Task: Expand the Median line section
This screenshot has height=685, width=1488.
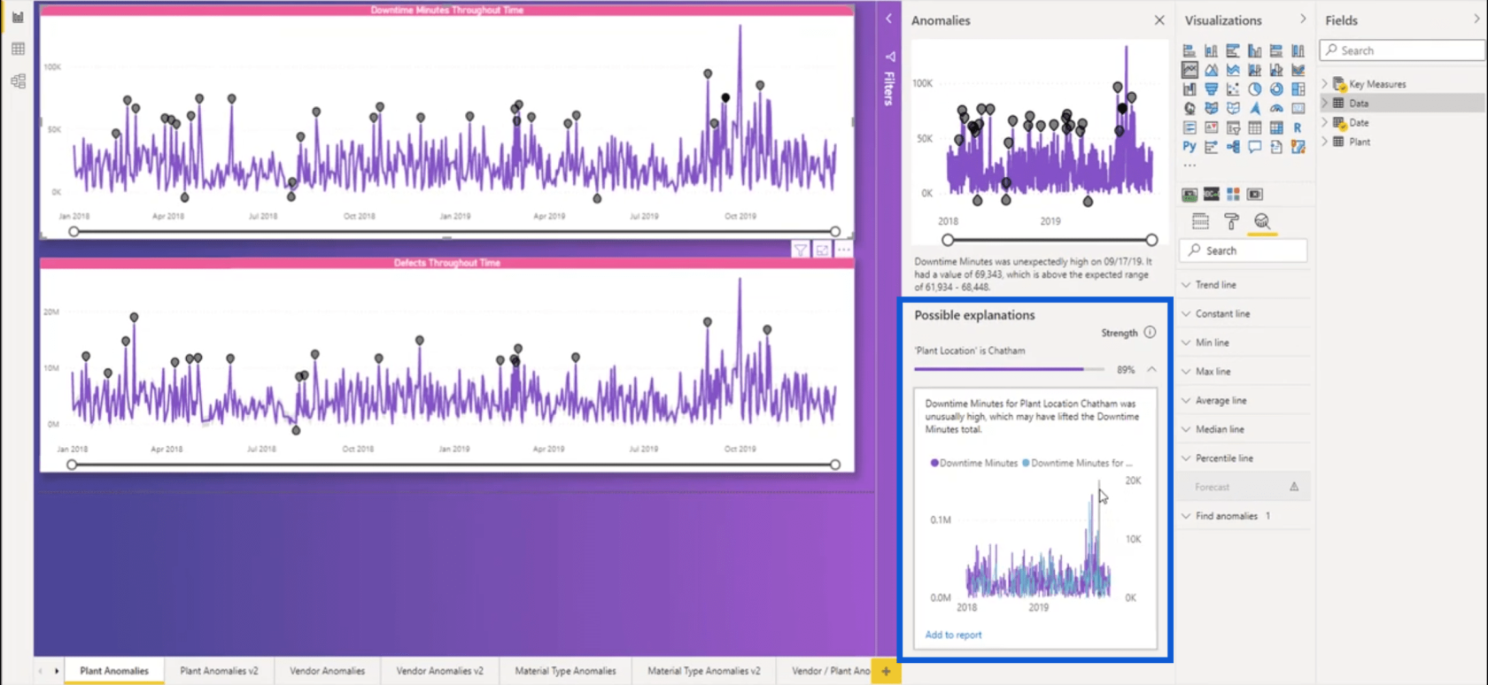Action: (1244, 429)
